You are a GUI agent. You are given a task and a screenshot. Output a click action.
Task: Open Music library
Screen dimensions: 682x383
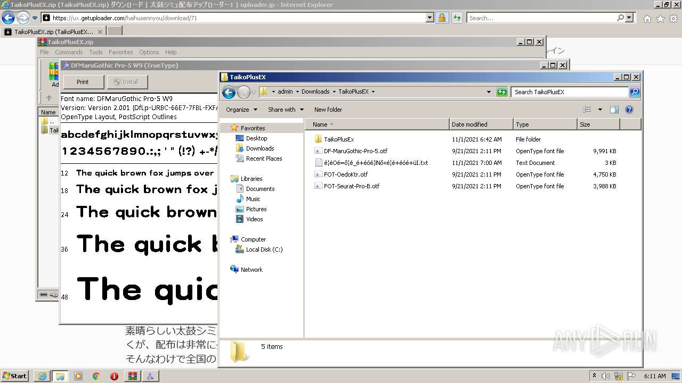coord(253,199)
